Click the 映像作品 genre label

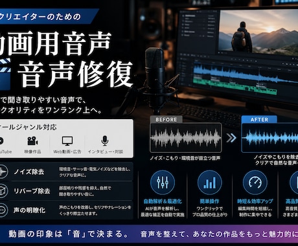[x=32, y=151]
